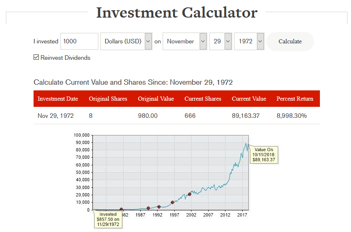Screen dimensions: 351x232
Task: Expand the November month dropdown
Action: 184,41
